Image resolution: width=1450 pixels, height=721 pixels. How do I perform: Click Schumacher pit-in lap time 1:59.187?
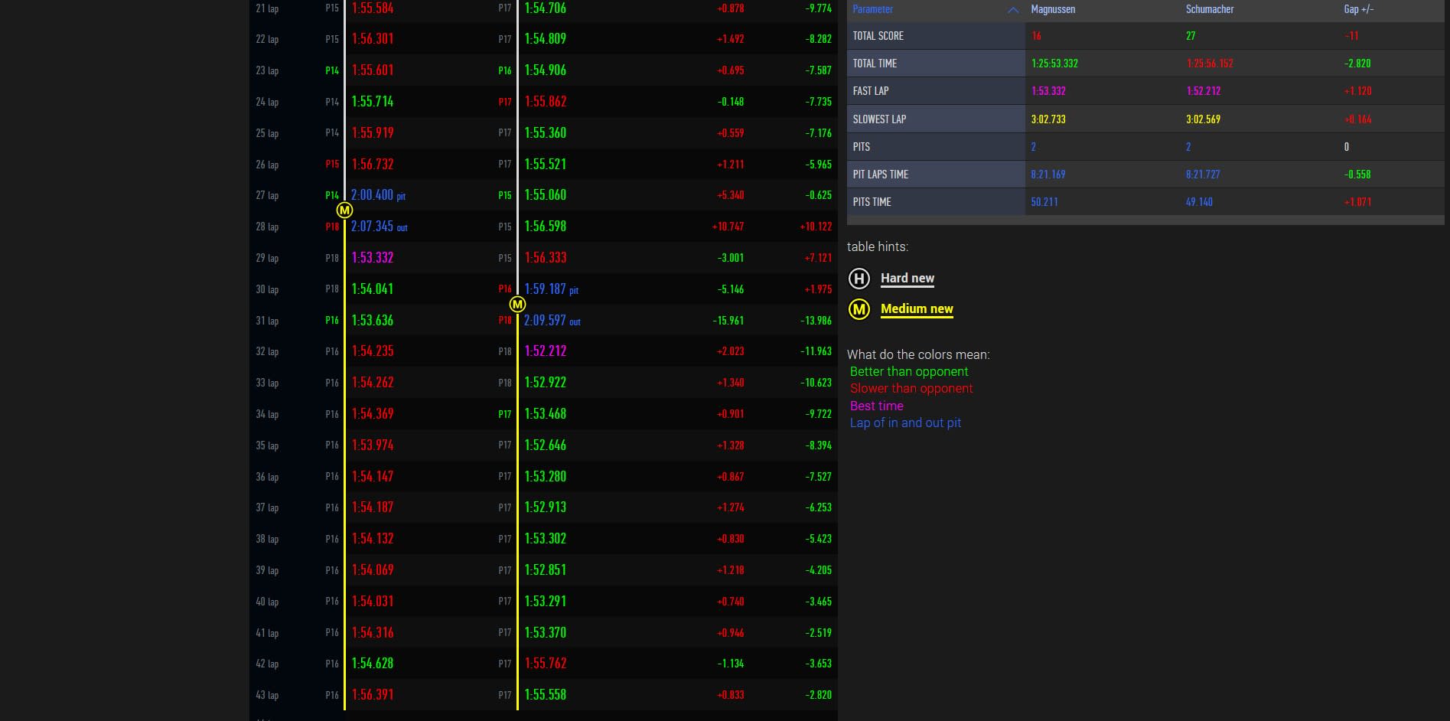coord(545,289)
